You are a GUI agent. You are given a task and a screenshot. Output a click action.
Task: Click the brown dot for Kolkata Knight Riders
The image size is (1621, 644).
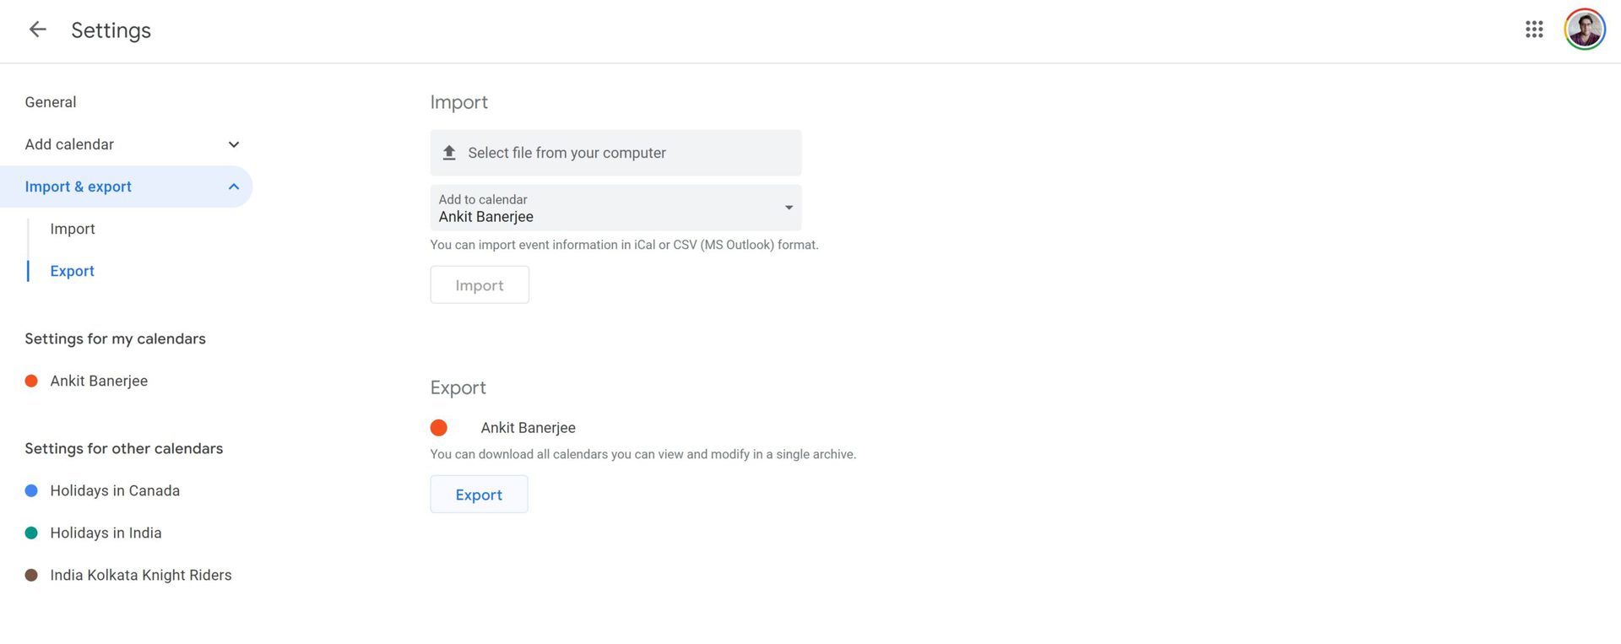31,575
